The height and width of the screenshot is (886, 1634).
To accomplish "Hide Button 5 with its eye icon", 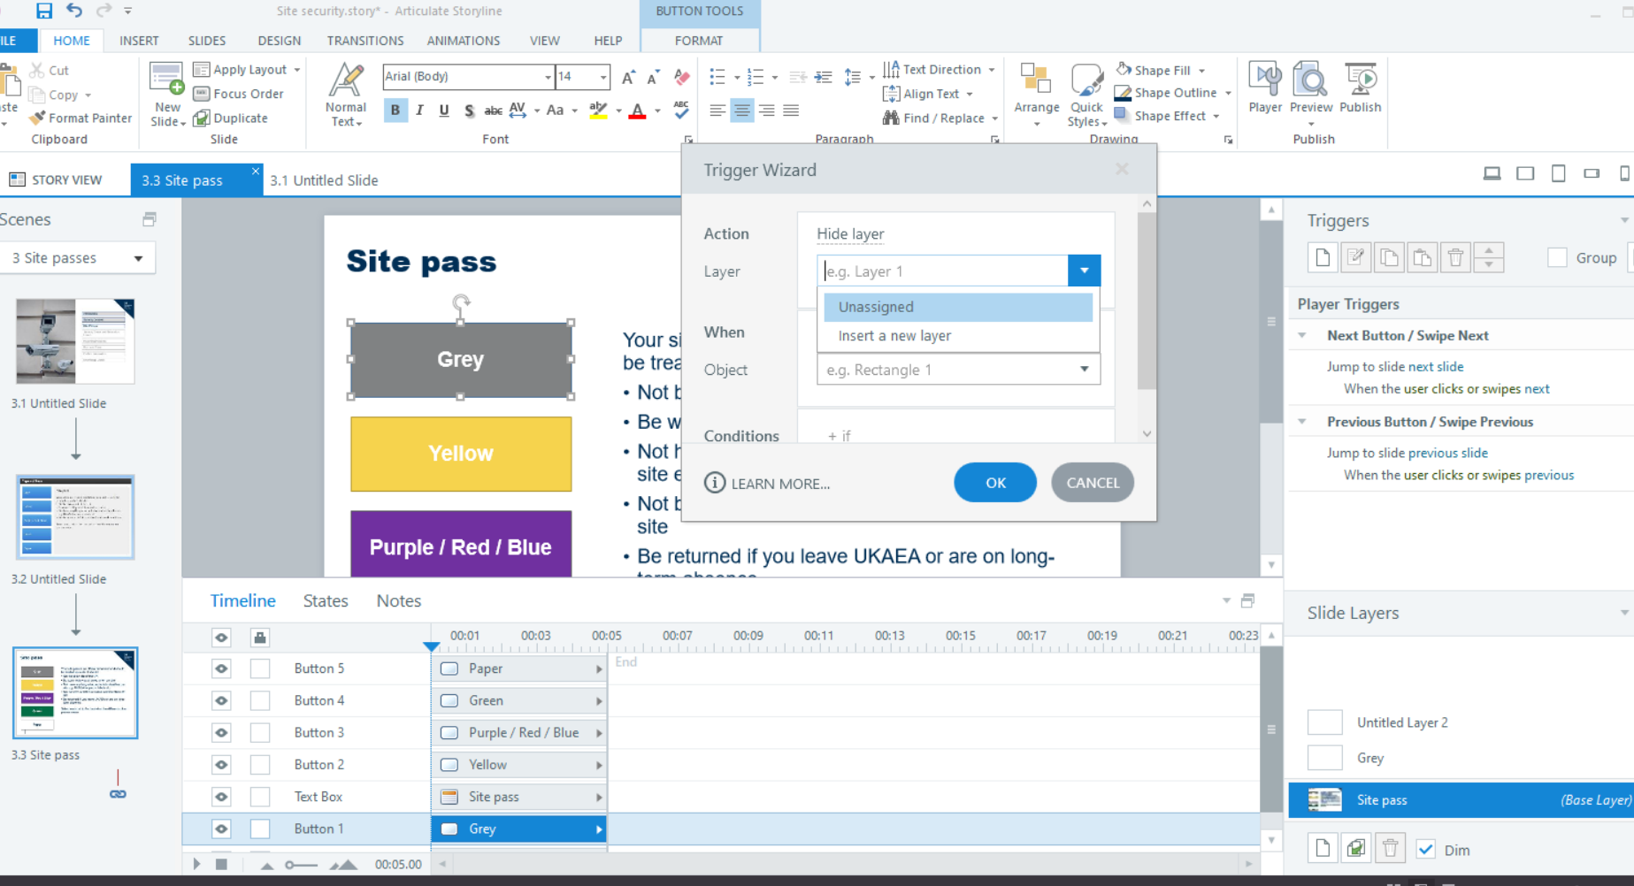I will 221,668.
